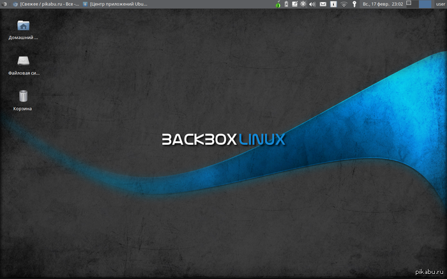This screenshot has height=279, width=447.
Task: Open the volume speaker control
Action: tap(312, 4)
